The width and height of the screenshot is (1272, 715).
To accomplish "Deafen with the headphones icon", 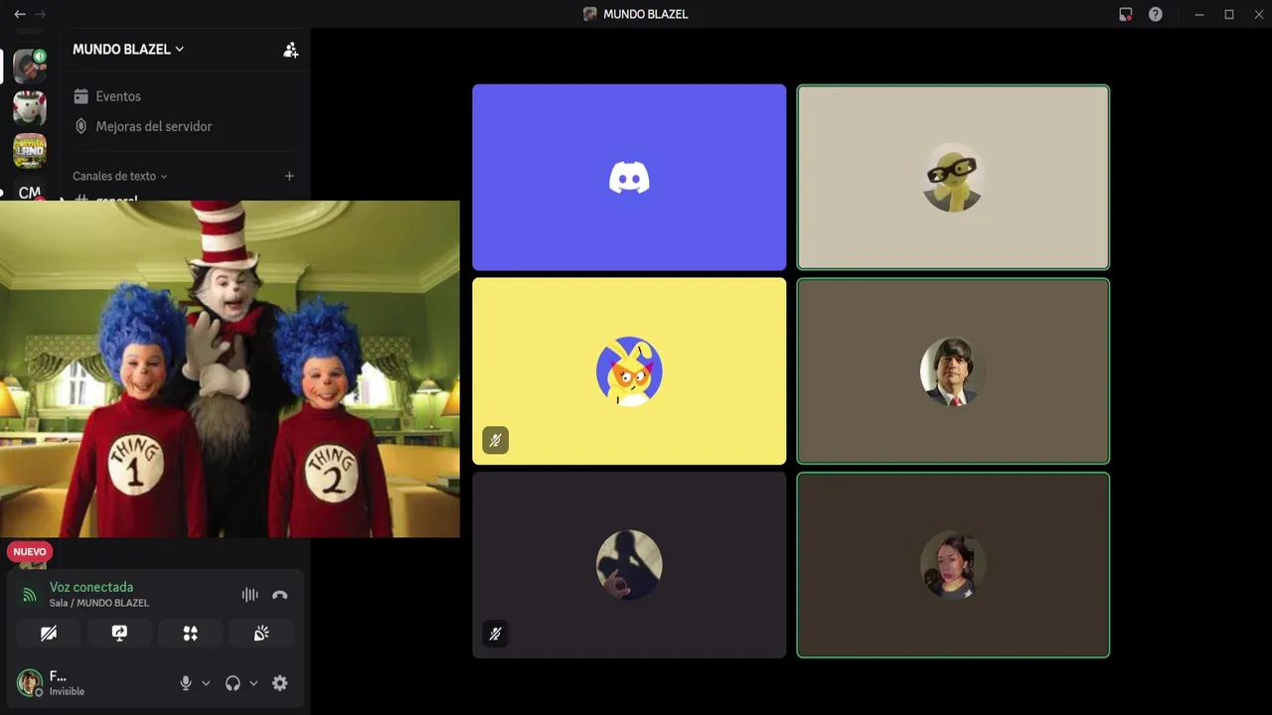I will [233, 683].
